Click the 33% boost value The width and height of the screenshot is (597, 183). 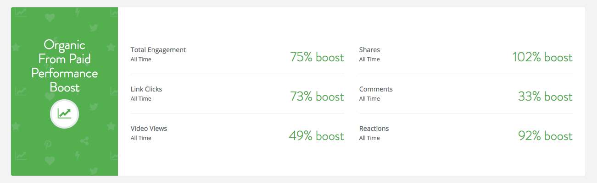pos(545,97)
